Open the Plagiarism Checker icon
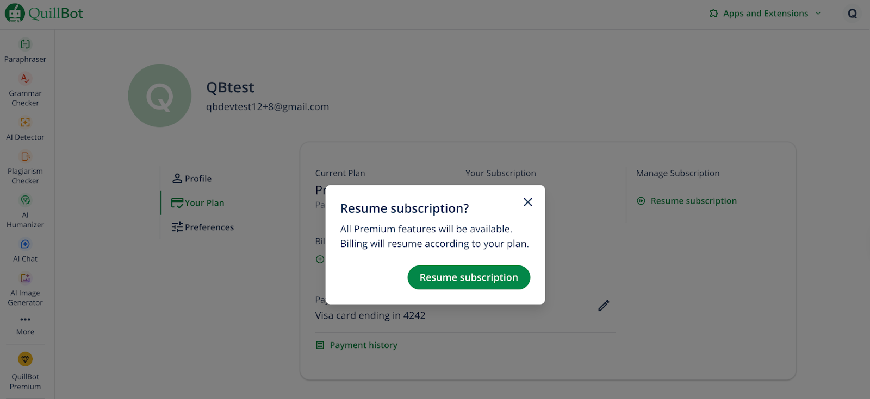 coord(25,157)
